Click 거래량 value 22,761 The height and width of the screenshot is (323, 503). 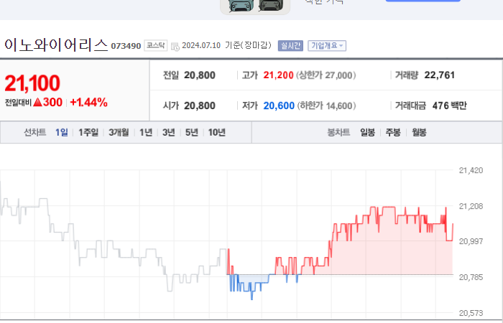440,75
